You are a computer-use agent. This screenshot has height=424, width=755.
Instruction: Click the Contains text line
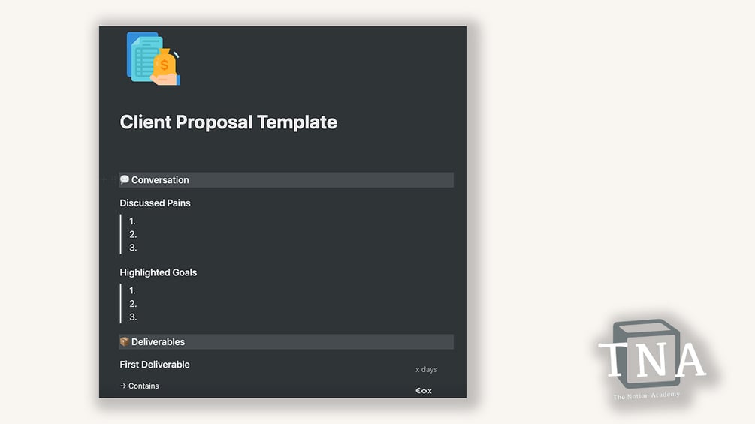point(139,386)
